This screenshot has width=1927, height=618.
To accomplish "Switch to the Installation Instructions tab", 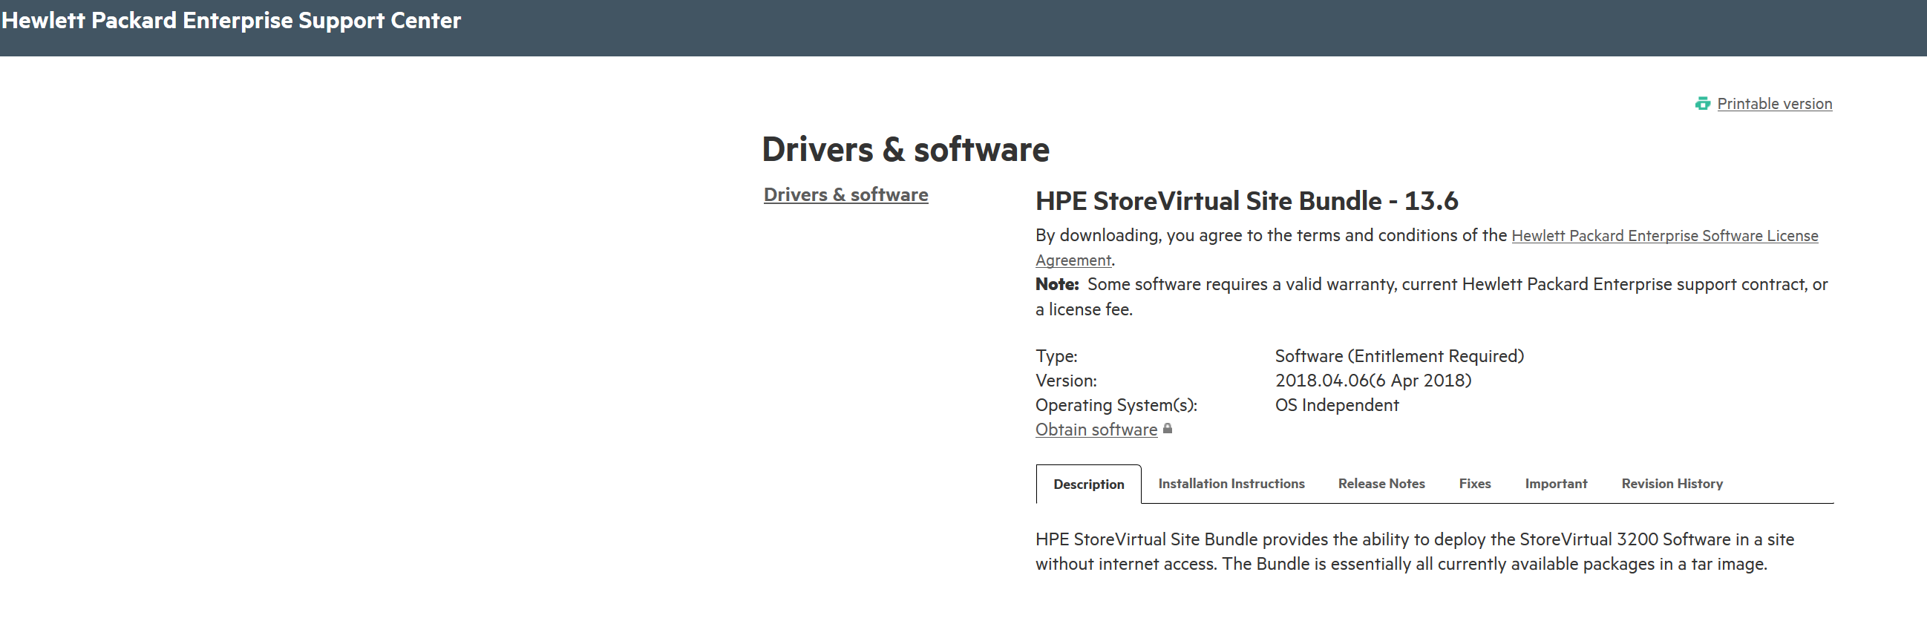I will (x=1231, y=484).
